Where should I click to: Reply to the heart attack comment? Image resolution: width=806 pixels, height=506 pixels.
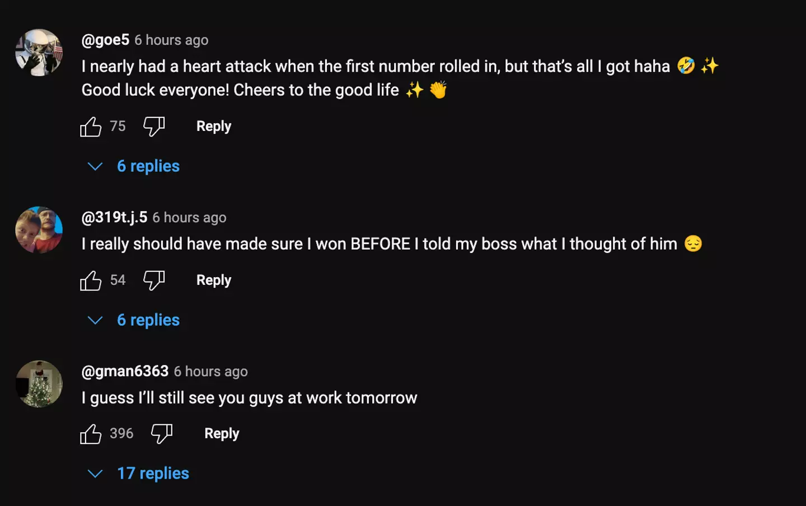213,127
